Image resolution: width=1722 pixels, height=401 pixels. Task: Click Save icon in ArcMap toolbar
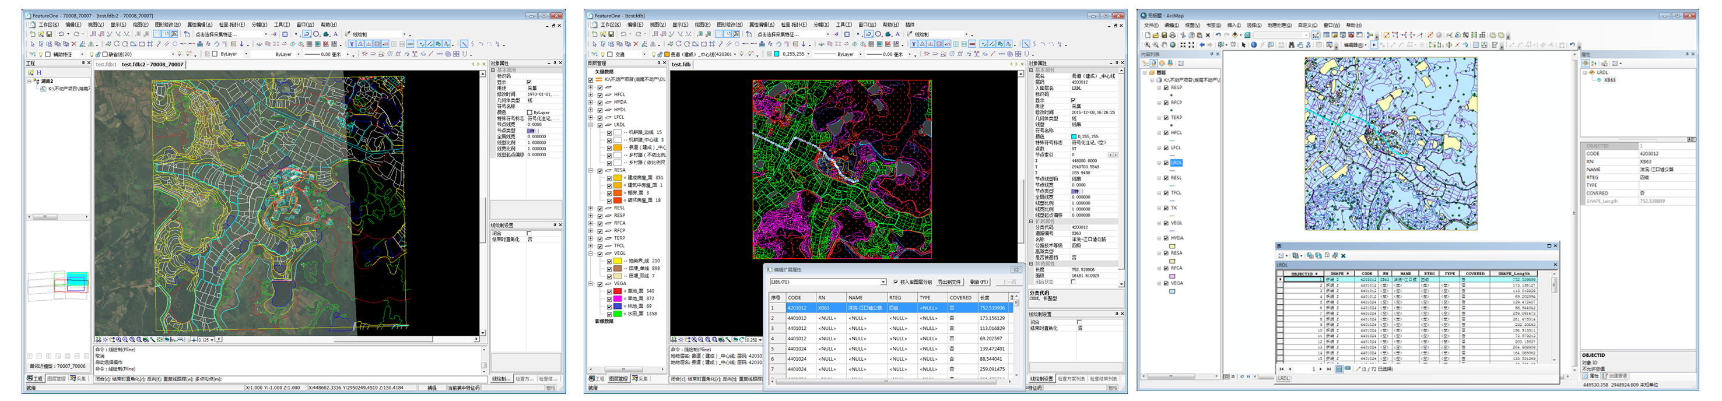point(1165,36)
